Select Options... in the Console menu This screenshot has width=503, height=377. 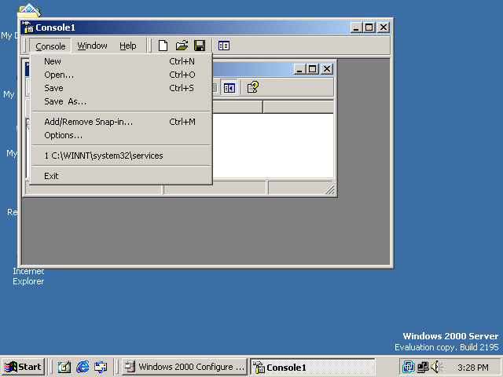pos(121,135)
